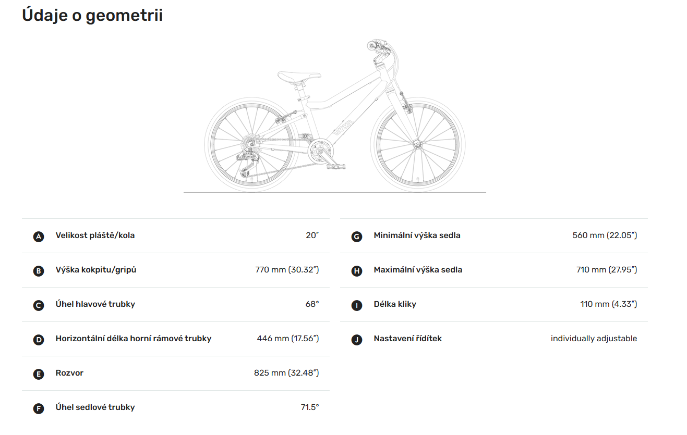The width and height of the screenshot is (687, 435).
Task: Click the Údaje o geometrii heading
Action: tap(92, 16)
